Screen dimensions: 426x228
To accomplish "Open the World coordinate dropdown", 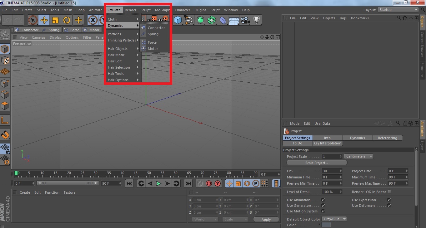I will point(205,219).
